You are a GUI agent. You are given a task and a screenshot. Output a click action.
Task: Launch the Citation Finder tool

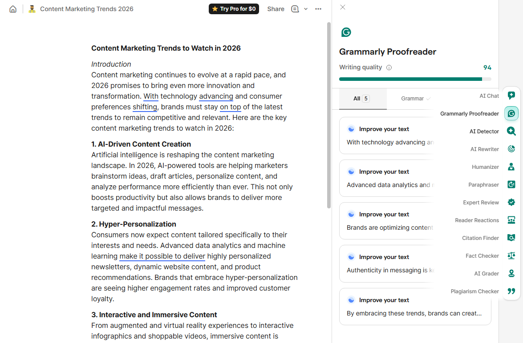point(511,238)
